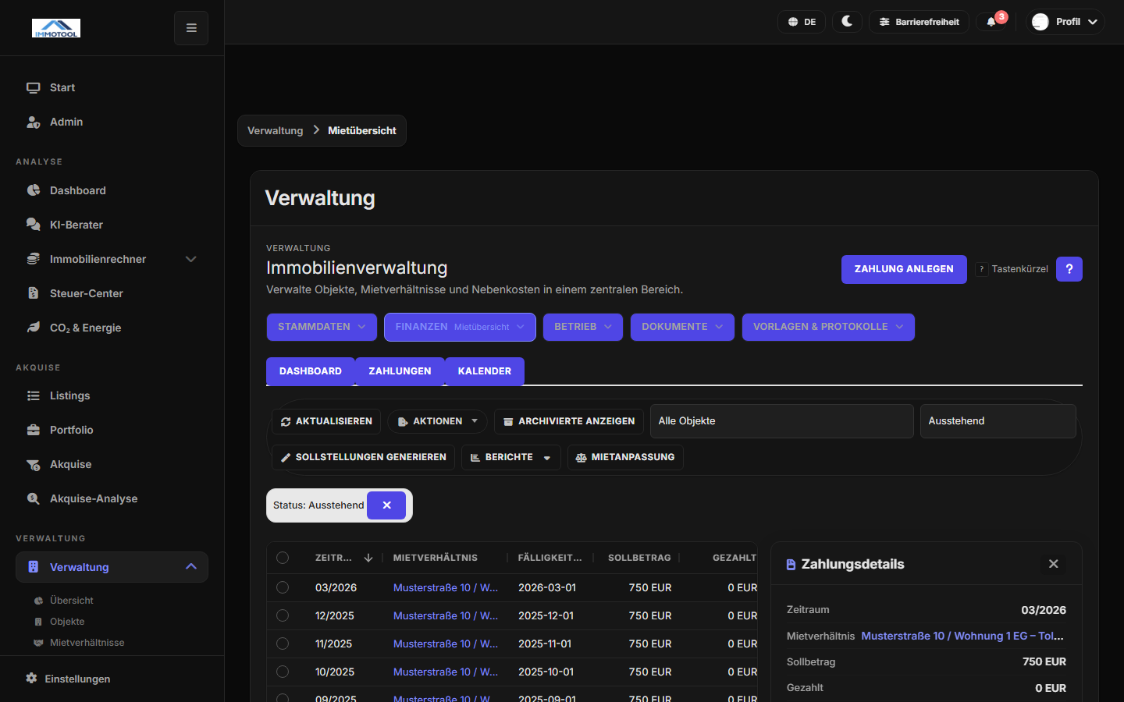Viewport: 1124px width, 702px height.
Task: Toggle dark mode with the moon icon
Action: pos(847,21)
